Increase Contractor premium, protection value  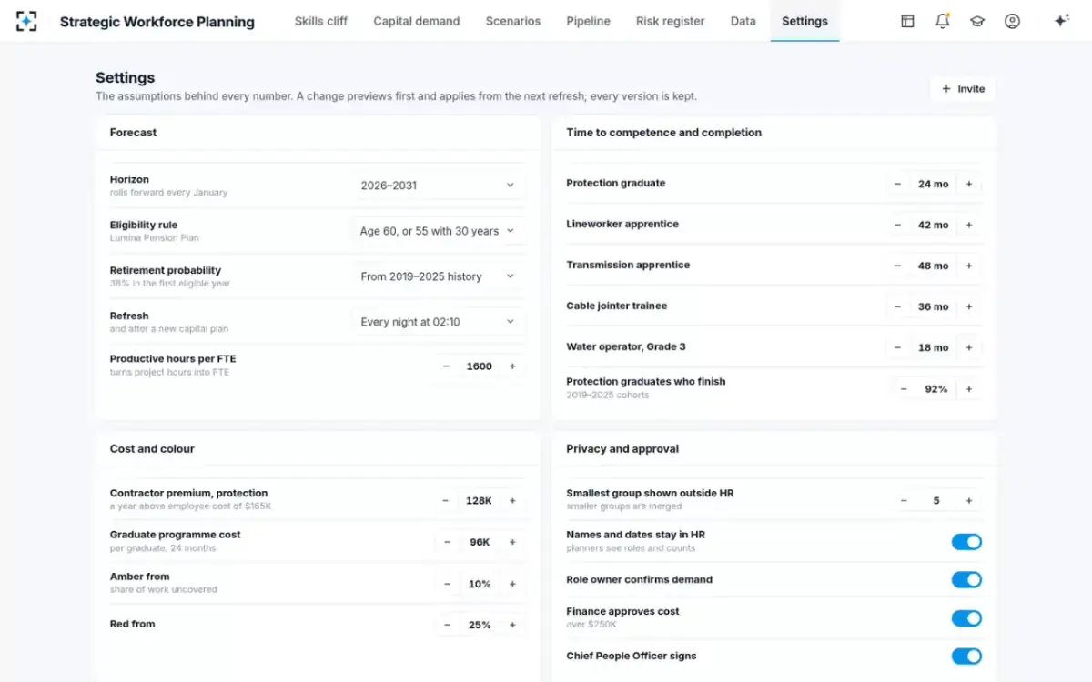[x=512, y=500]
